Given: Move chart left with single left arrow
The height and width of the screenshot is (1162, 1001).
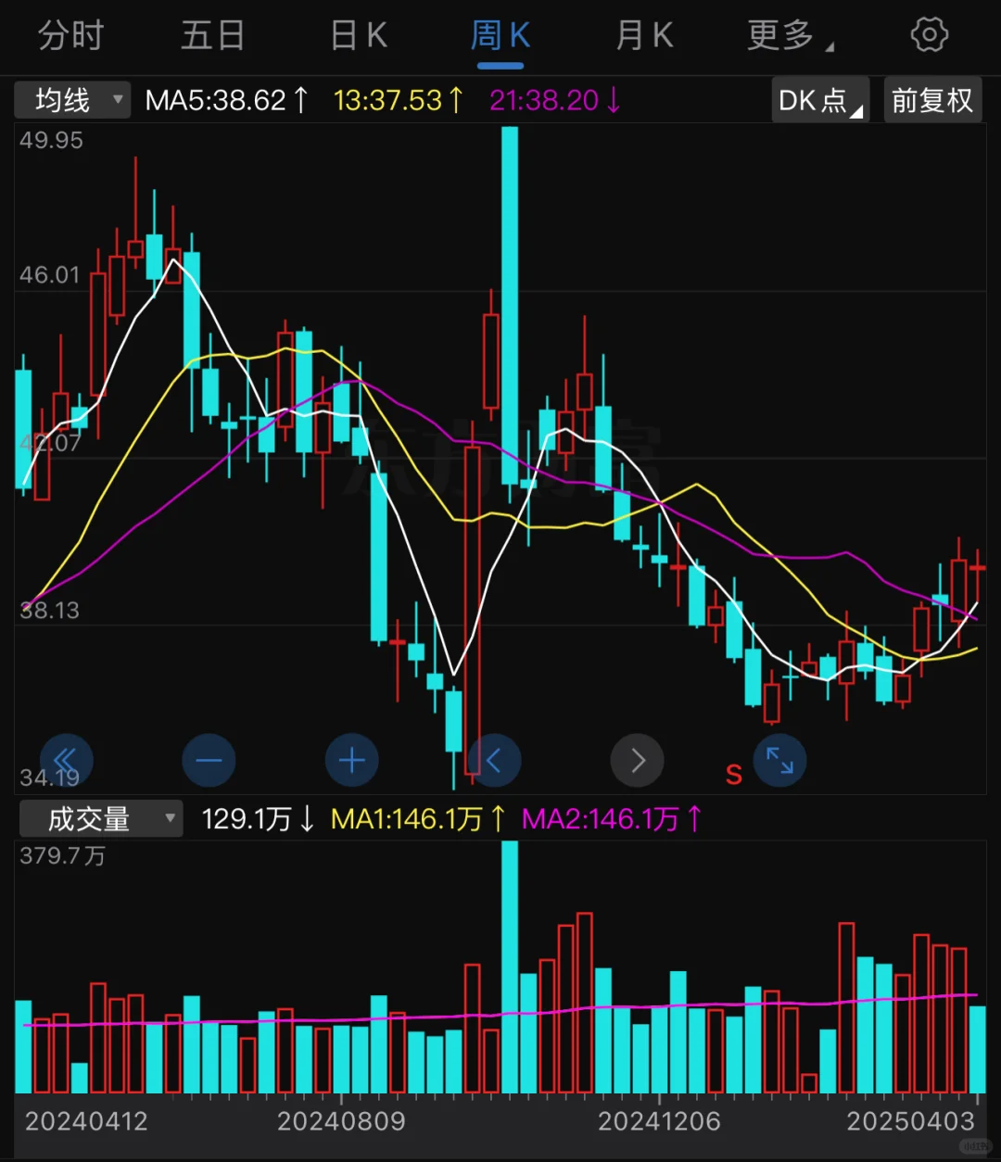Looking at the screenshot, I should pos(494,761).
